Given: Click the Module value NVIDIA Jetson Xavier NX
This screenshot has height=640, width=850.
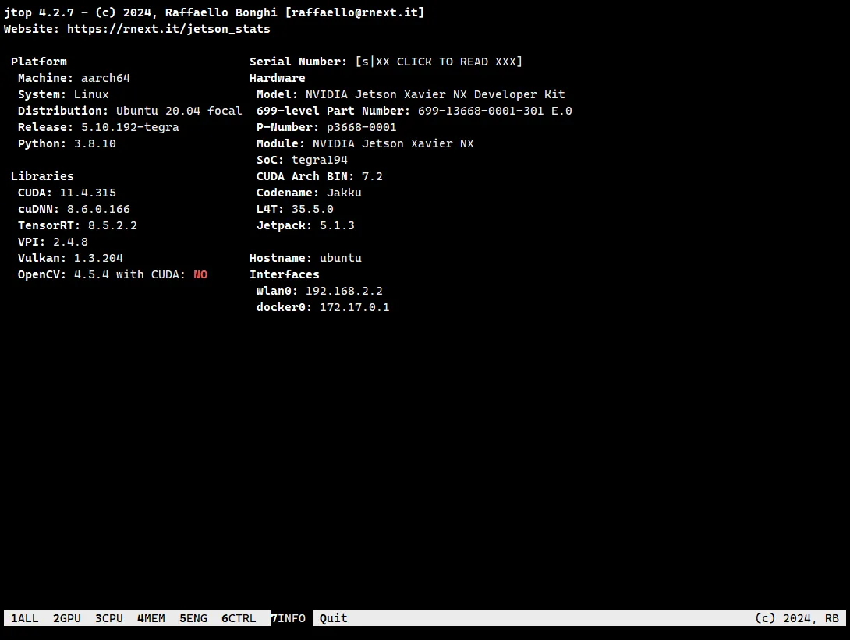Looking at the screenshot, I should (394, 143).
